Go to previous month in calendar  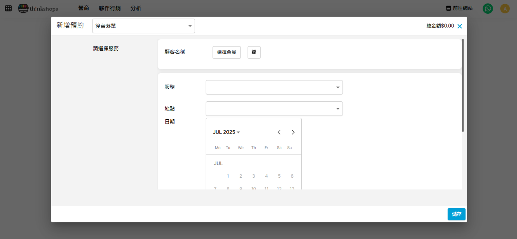click(x=279, y=132)
